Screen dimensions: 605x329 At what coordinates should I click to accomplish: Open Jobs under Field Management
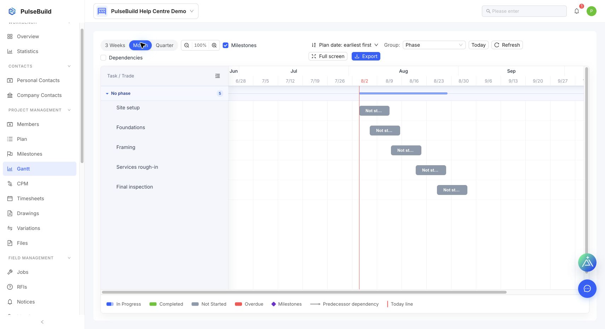40,272
